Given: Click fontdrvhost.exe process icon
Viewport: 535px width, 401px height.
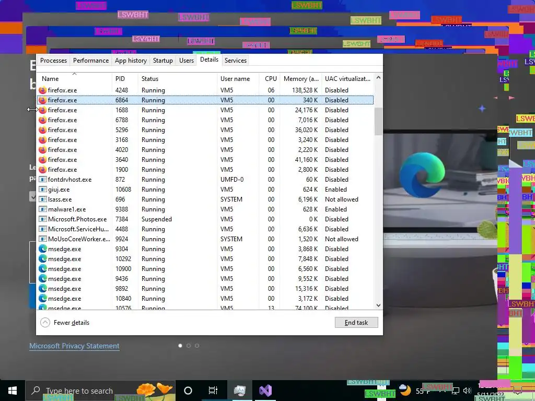Looking at the screenshot, I should pos(43,180).
